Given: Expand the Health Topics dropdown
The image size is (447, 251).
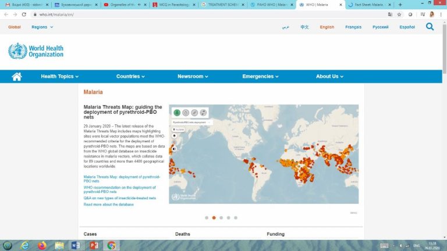Looking at the screenshot, I should coord(59,76).
